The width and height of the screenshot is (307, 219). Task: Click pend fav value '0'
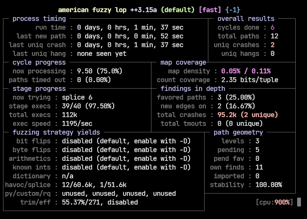257,159
